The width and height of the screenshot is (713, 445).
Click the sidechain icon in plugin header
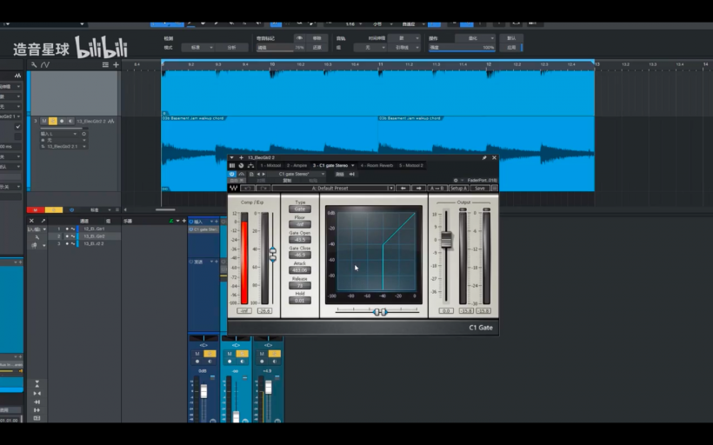[352, 174]
